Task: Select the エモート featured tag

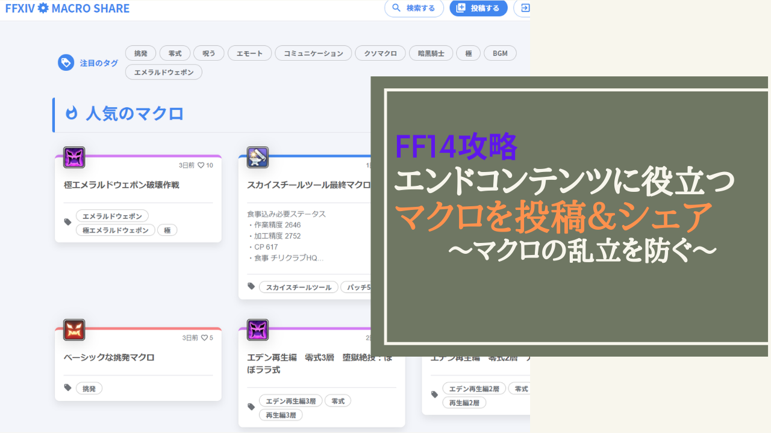Action: (x=249, y=53)
